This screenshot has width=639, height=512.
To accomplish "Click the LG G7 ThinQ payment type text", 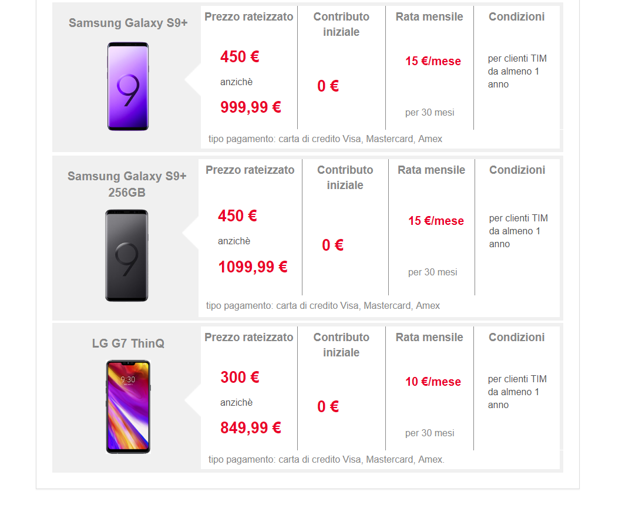I will pos(327,459).
